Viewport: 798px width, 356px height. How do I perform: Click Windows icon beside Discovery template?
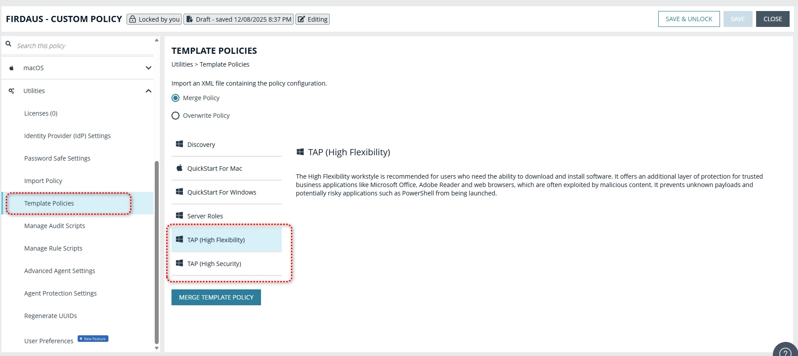[x=179, y=144]
